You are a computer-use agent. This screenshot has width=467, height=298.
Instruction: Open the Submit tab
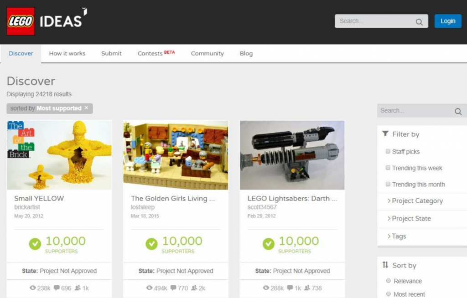point(111,54)
